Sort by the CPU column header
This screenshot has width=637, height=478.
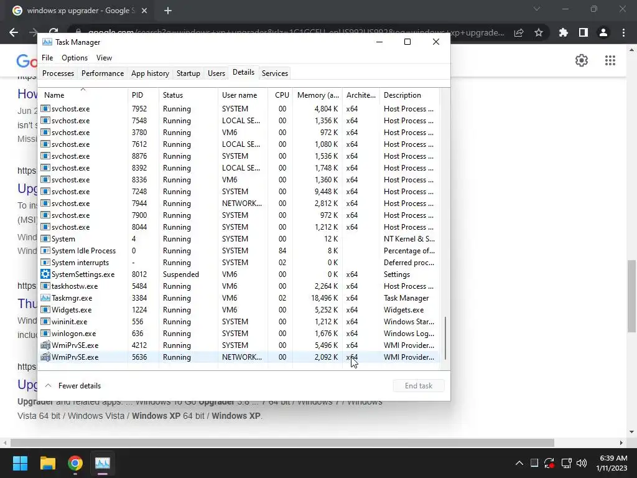point(281,95)
